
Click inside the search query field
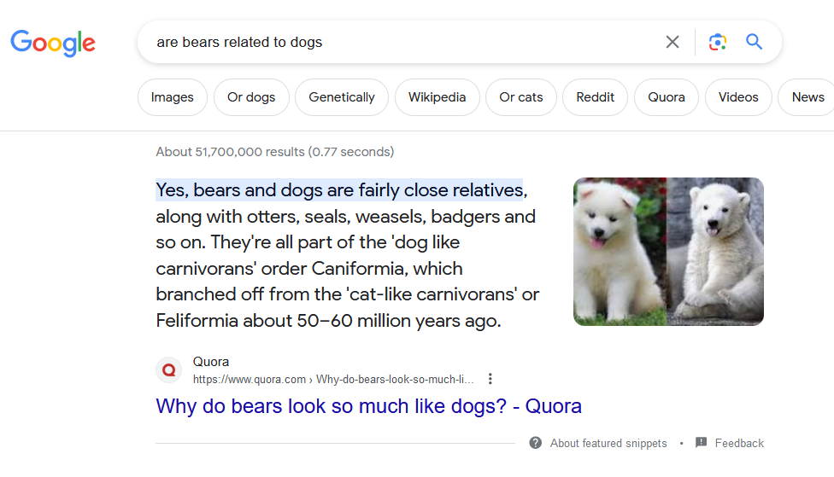402,42
